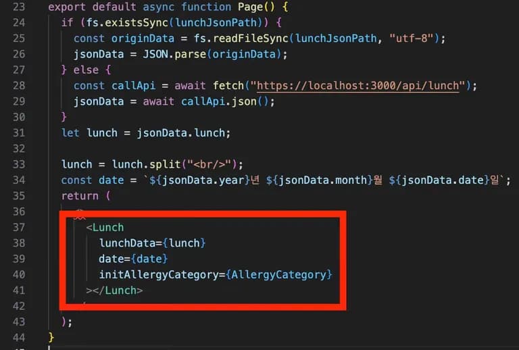The height and width of the screenshot is (350, 519).
Task: Place cursor on JSON.parse call
Action: tap(174, 54)
